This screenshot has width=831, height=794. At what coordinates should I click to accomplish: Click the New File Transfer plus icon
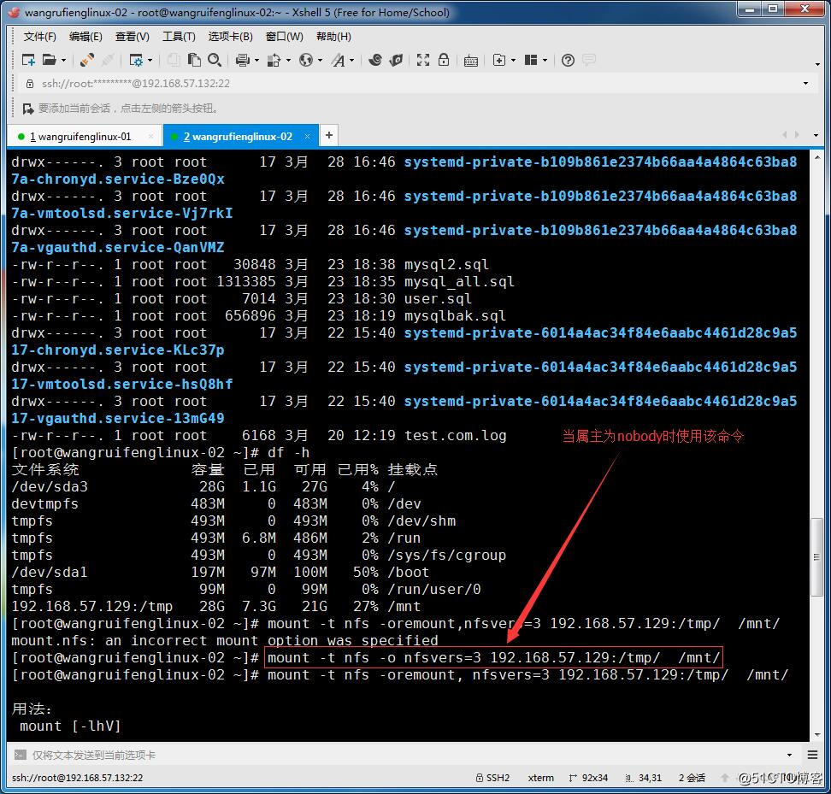pos(498,60)
